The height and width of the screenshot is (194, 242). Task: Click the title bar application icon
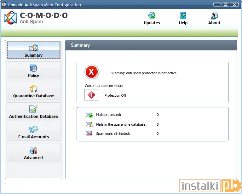4,5
